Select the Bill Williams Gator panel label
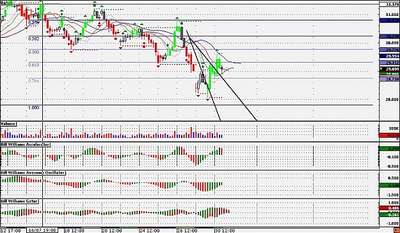The width and height of the screenshot is (400, 233). [19, 201]
